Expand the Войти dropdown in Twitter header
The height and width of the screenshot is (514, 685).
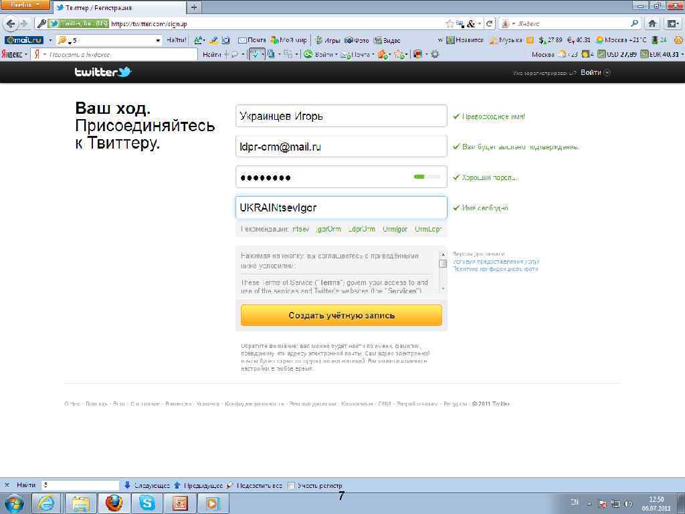607,72
